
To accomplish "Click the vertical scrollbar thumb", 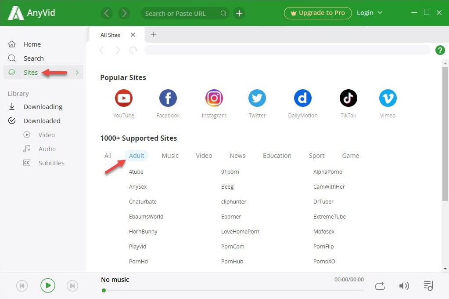I will click(x=445, y=134).
